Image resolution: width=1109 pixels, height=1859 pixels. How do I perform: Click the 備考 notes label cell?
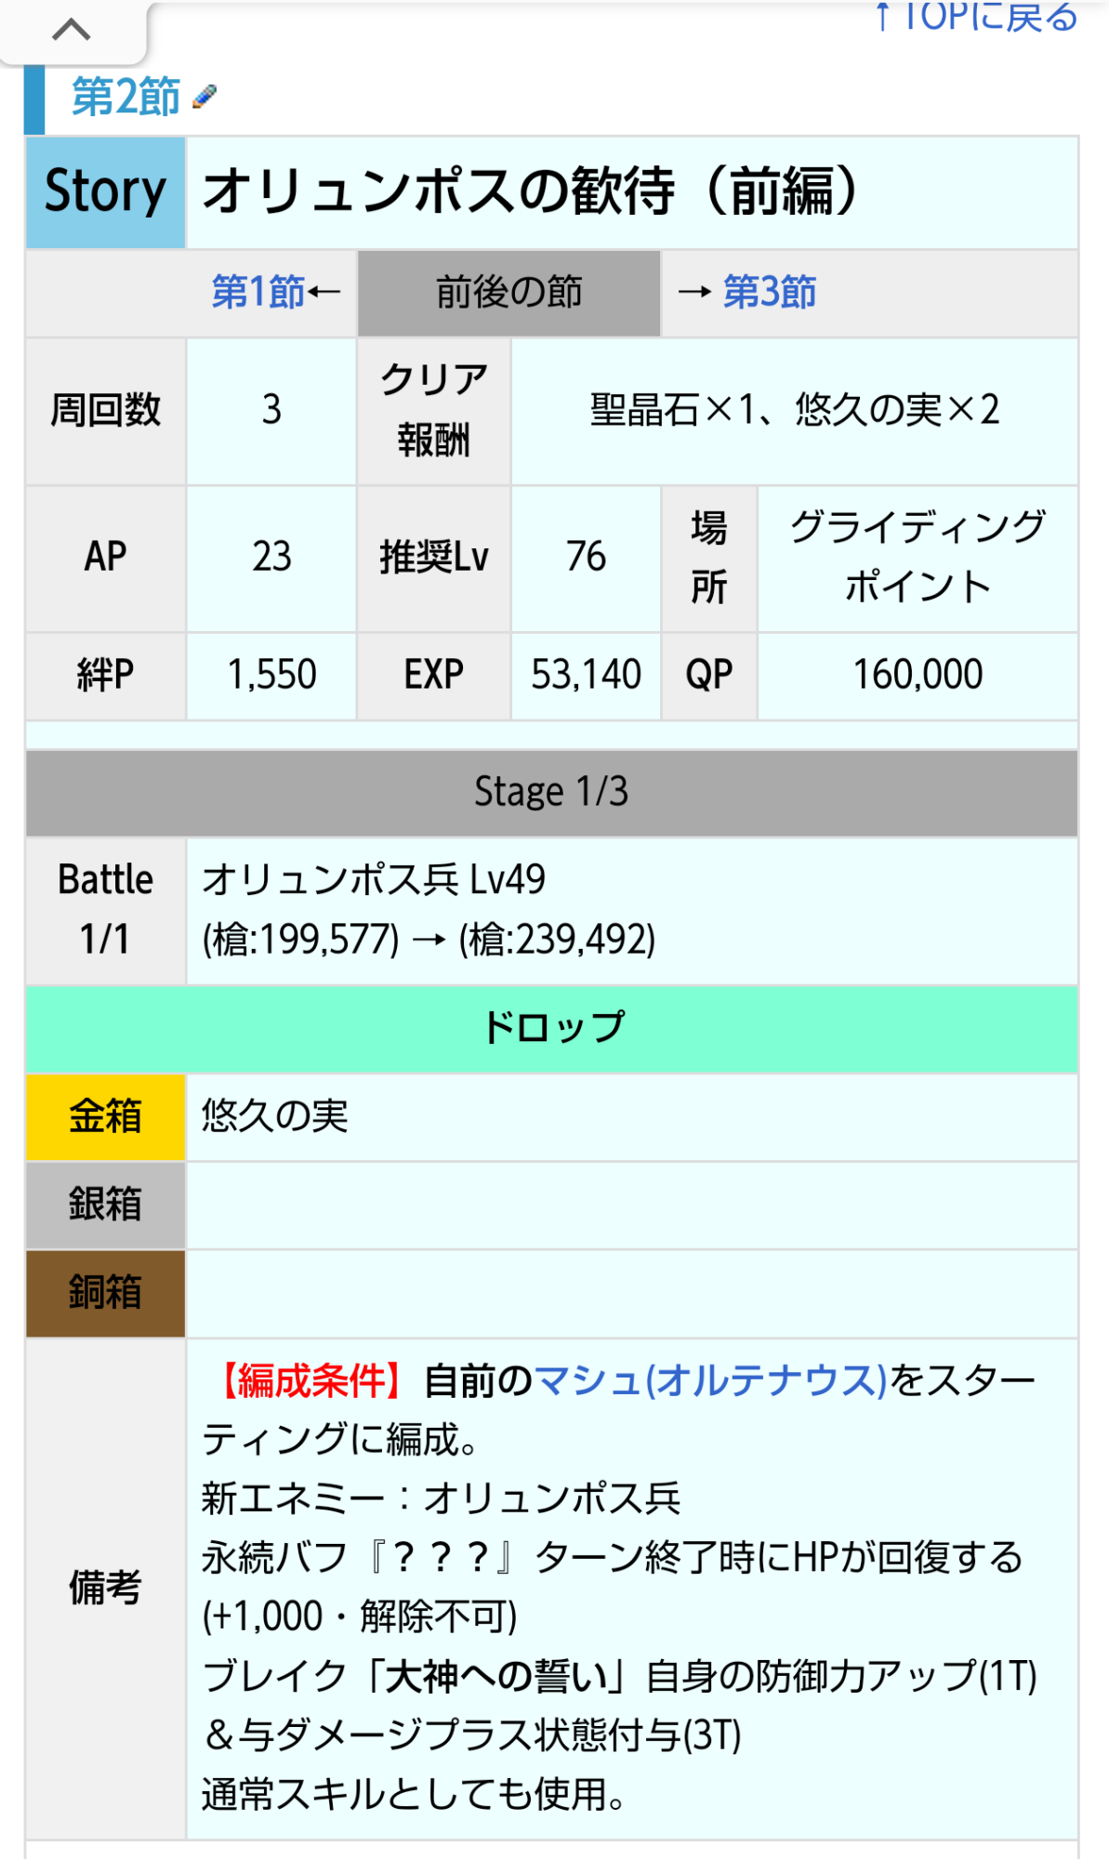tap(106, 1588)
